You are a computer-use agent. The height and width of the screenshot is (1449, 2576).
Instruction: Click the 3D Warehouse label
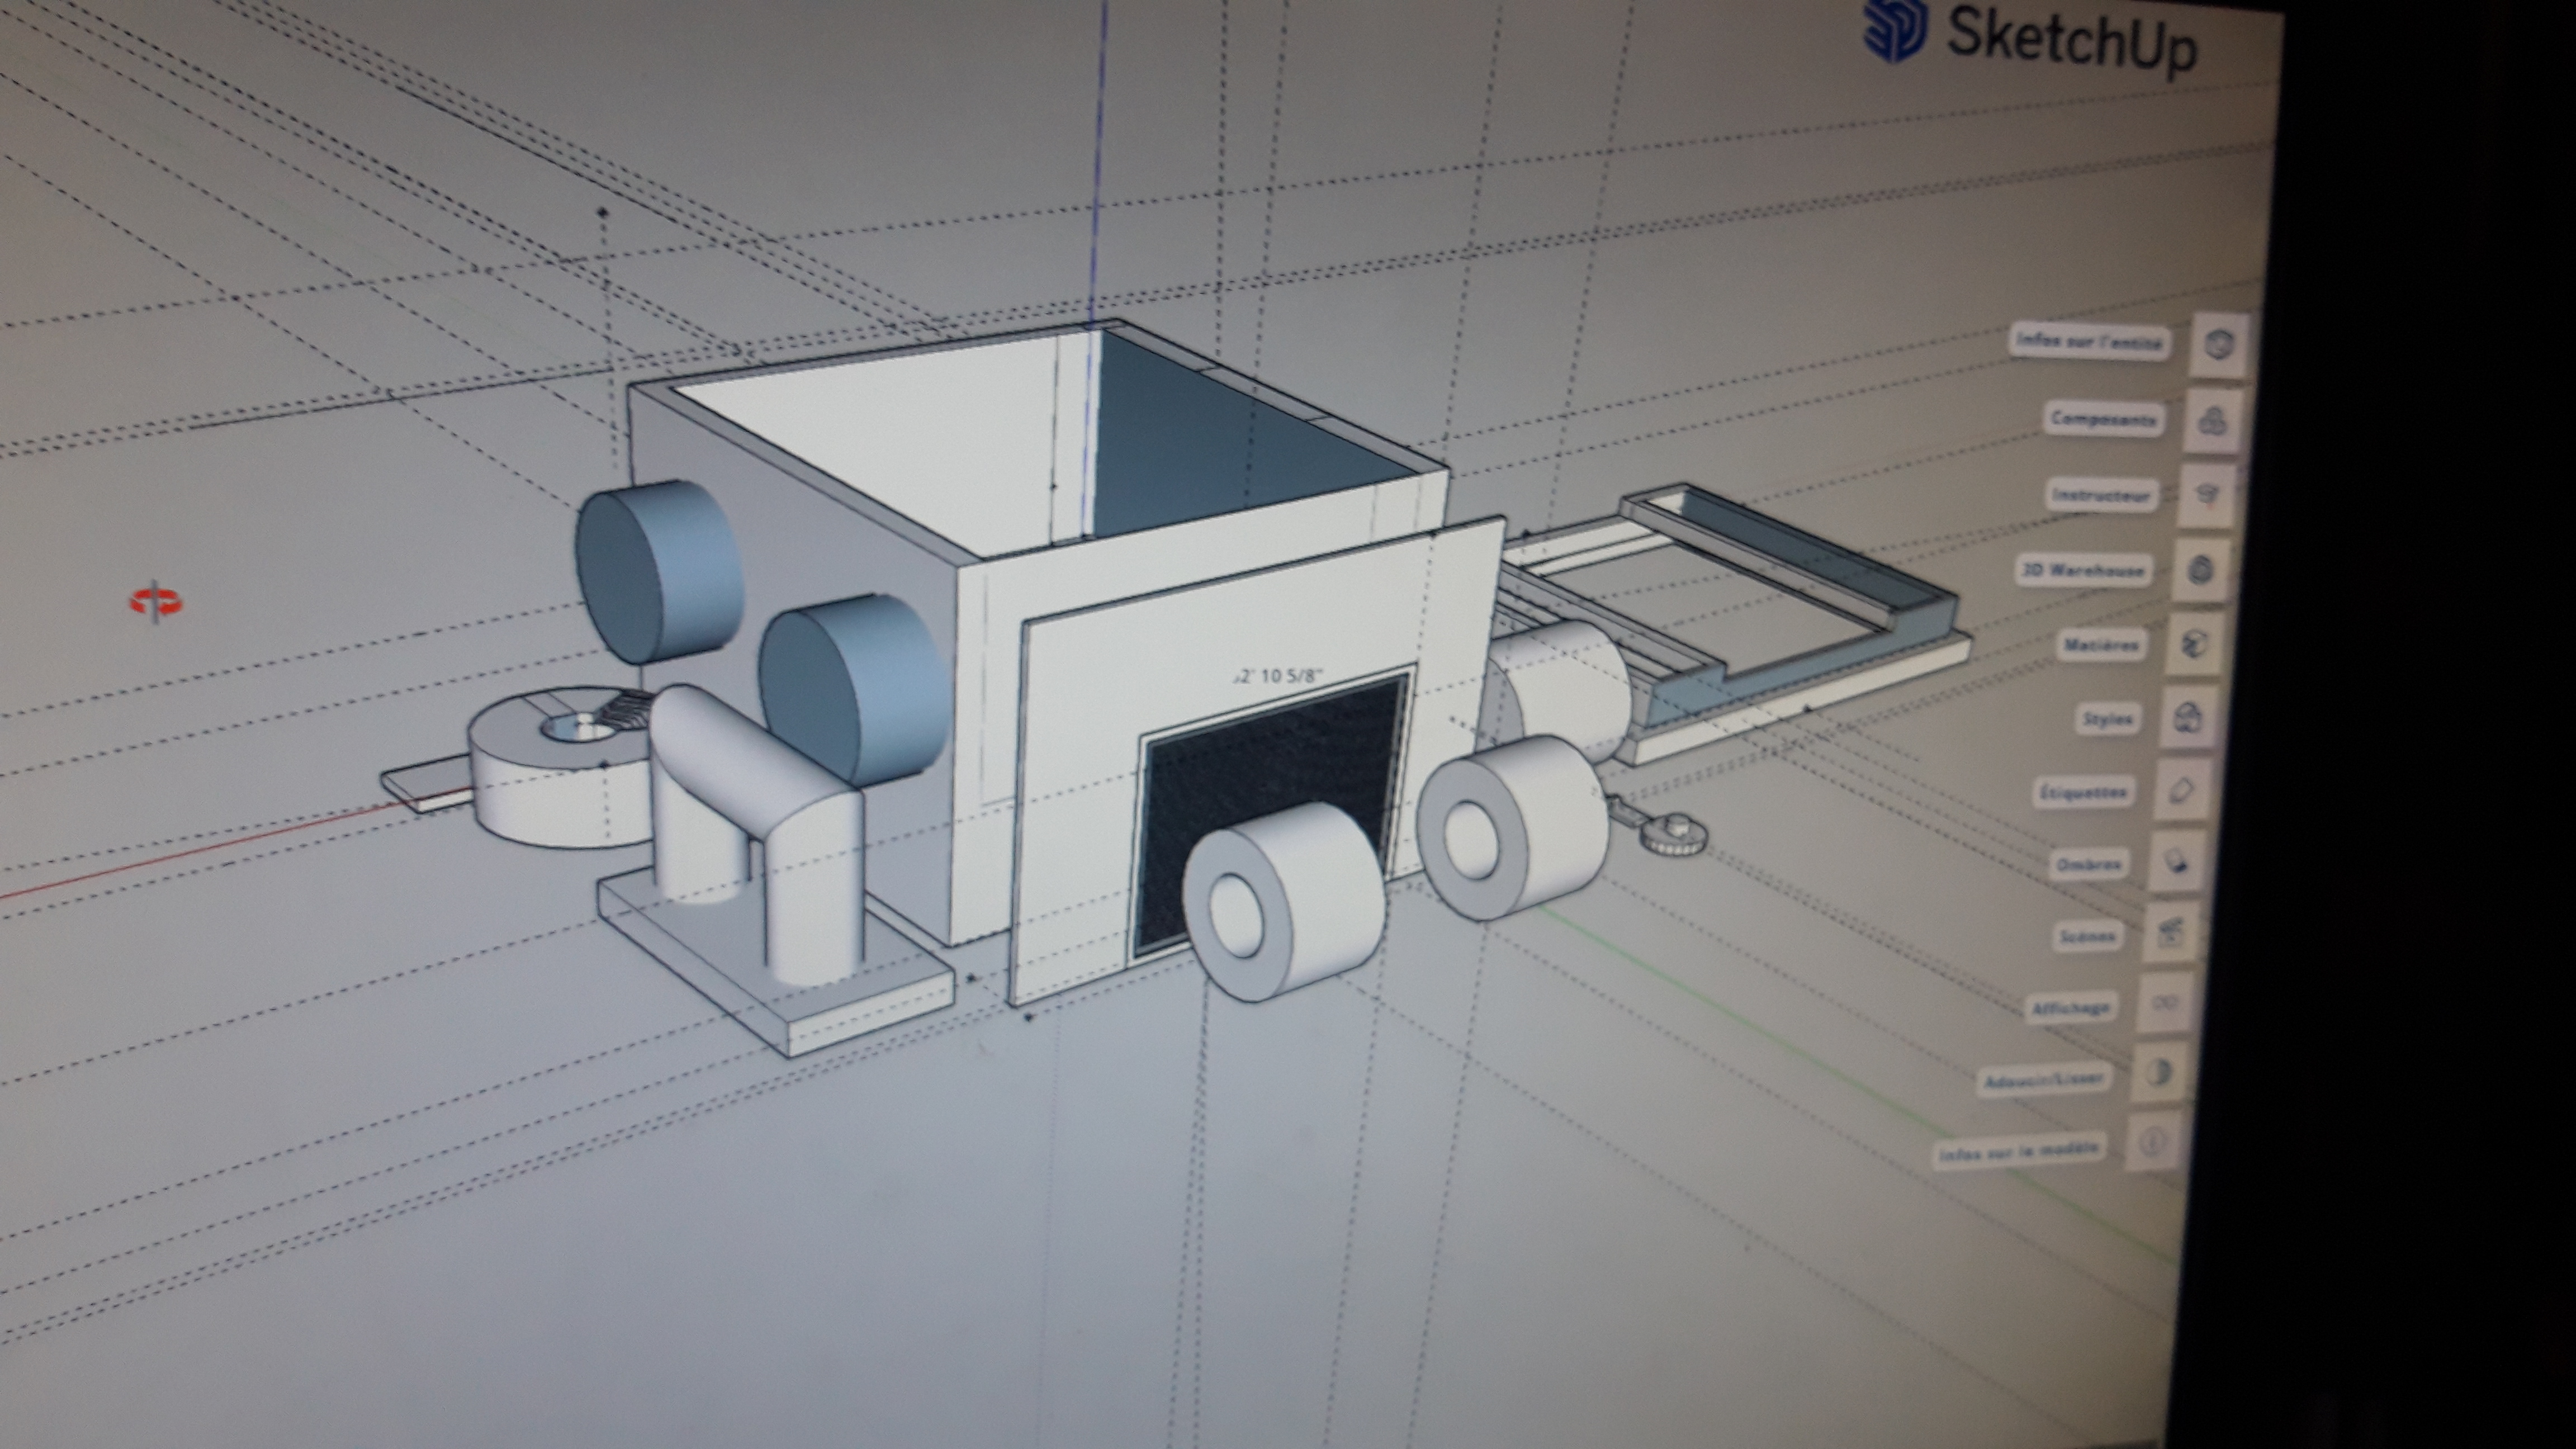click(2084, 571)
